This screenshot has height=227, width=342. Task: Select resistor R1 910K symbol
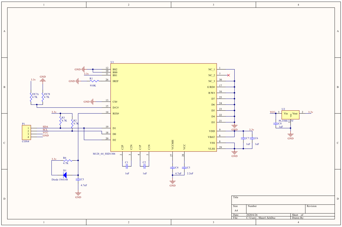coord(95,81)
